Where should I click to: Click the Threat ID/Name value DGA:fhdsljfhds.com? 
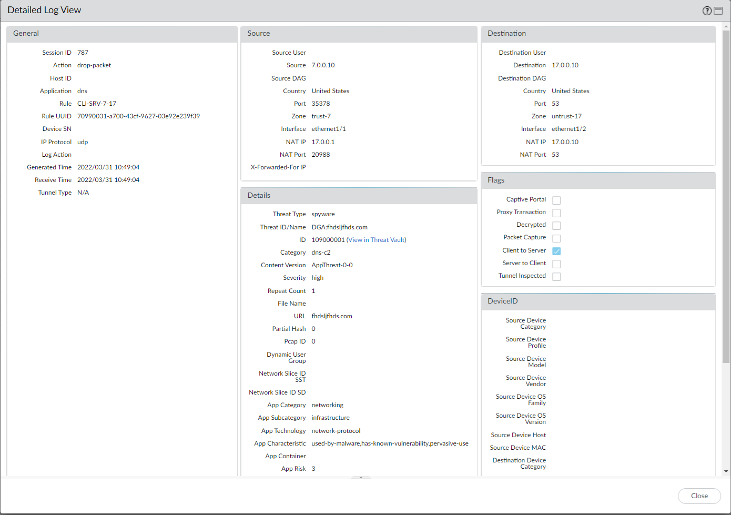click(339, 227)
